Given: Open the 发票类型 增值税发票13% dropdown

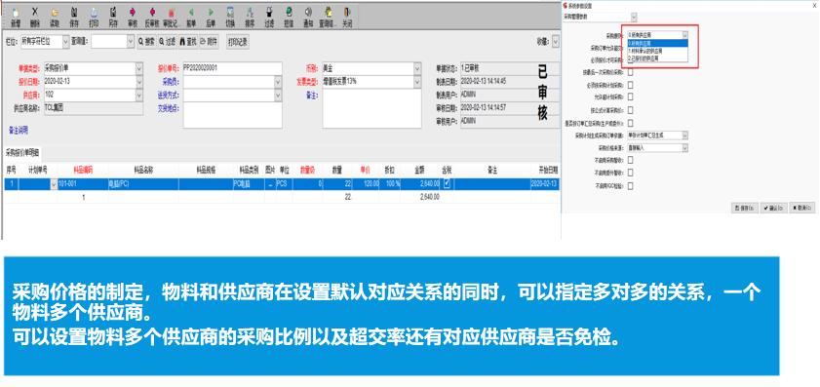Looking at the screenshot, I should coord(417,82).
